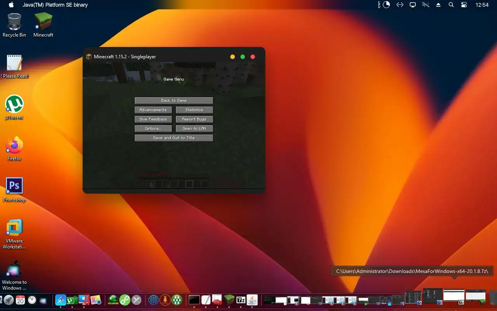The height and width of the screenshot is (311, 497).
Task: Open Java(TM) Platform SE binary menu
Action: [x=55, y=5]
